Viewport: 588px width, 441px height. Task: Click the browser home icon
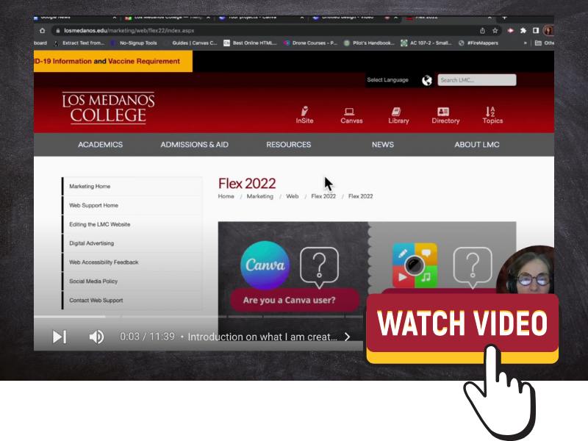[x=43, y=31]
